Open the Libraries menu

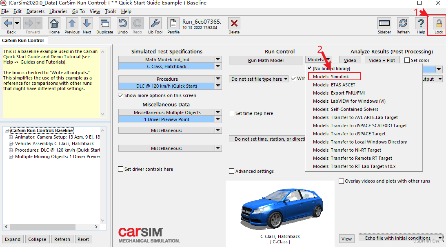click(58, 11)
